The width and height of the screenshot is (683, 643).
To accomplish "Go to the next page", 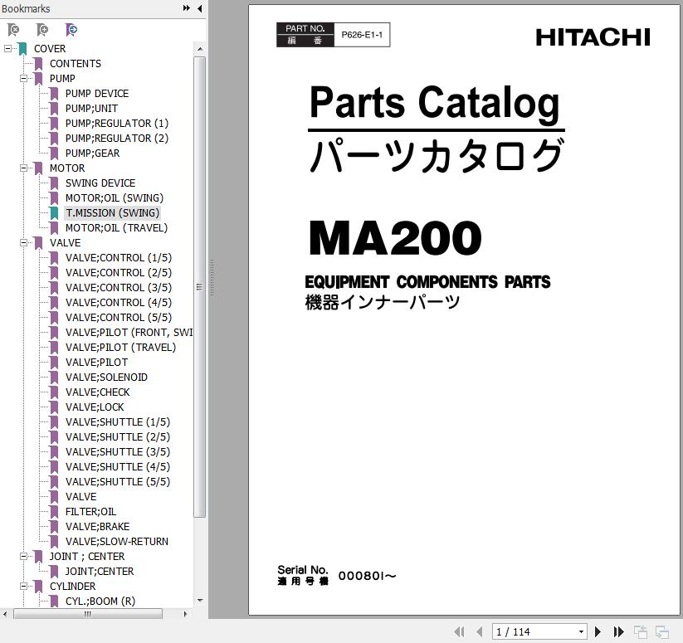I will coord(598,631).
